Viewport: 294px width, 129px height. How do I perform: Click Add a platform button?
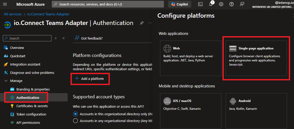point(90,79)
